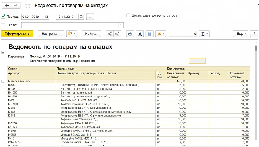Save report with floppy disk icon

tap(149, 34)
